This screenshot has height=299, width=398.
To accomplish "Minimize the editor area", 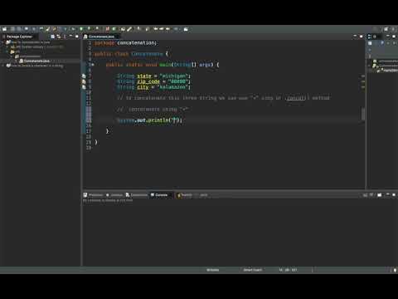I will coord(355,37).
